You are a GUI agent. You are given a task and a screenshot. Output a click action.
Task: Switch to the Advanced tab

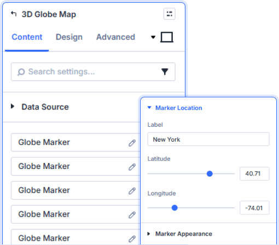[x=115, y=37]
